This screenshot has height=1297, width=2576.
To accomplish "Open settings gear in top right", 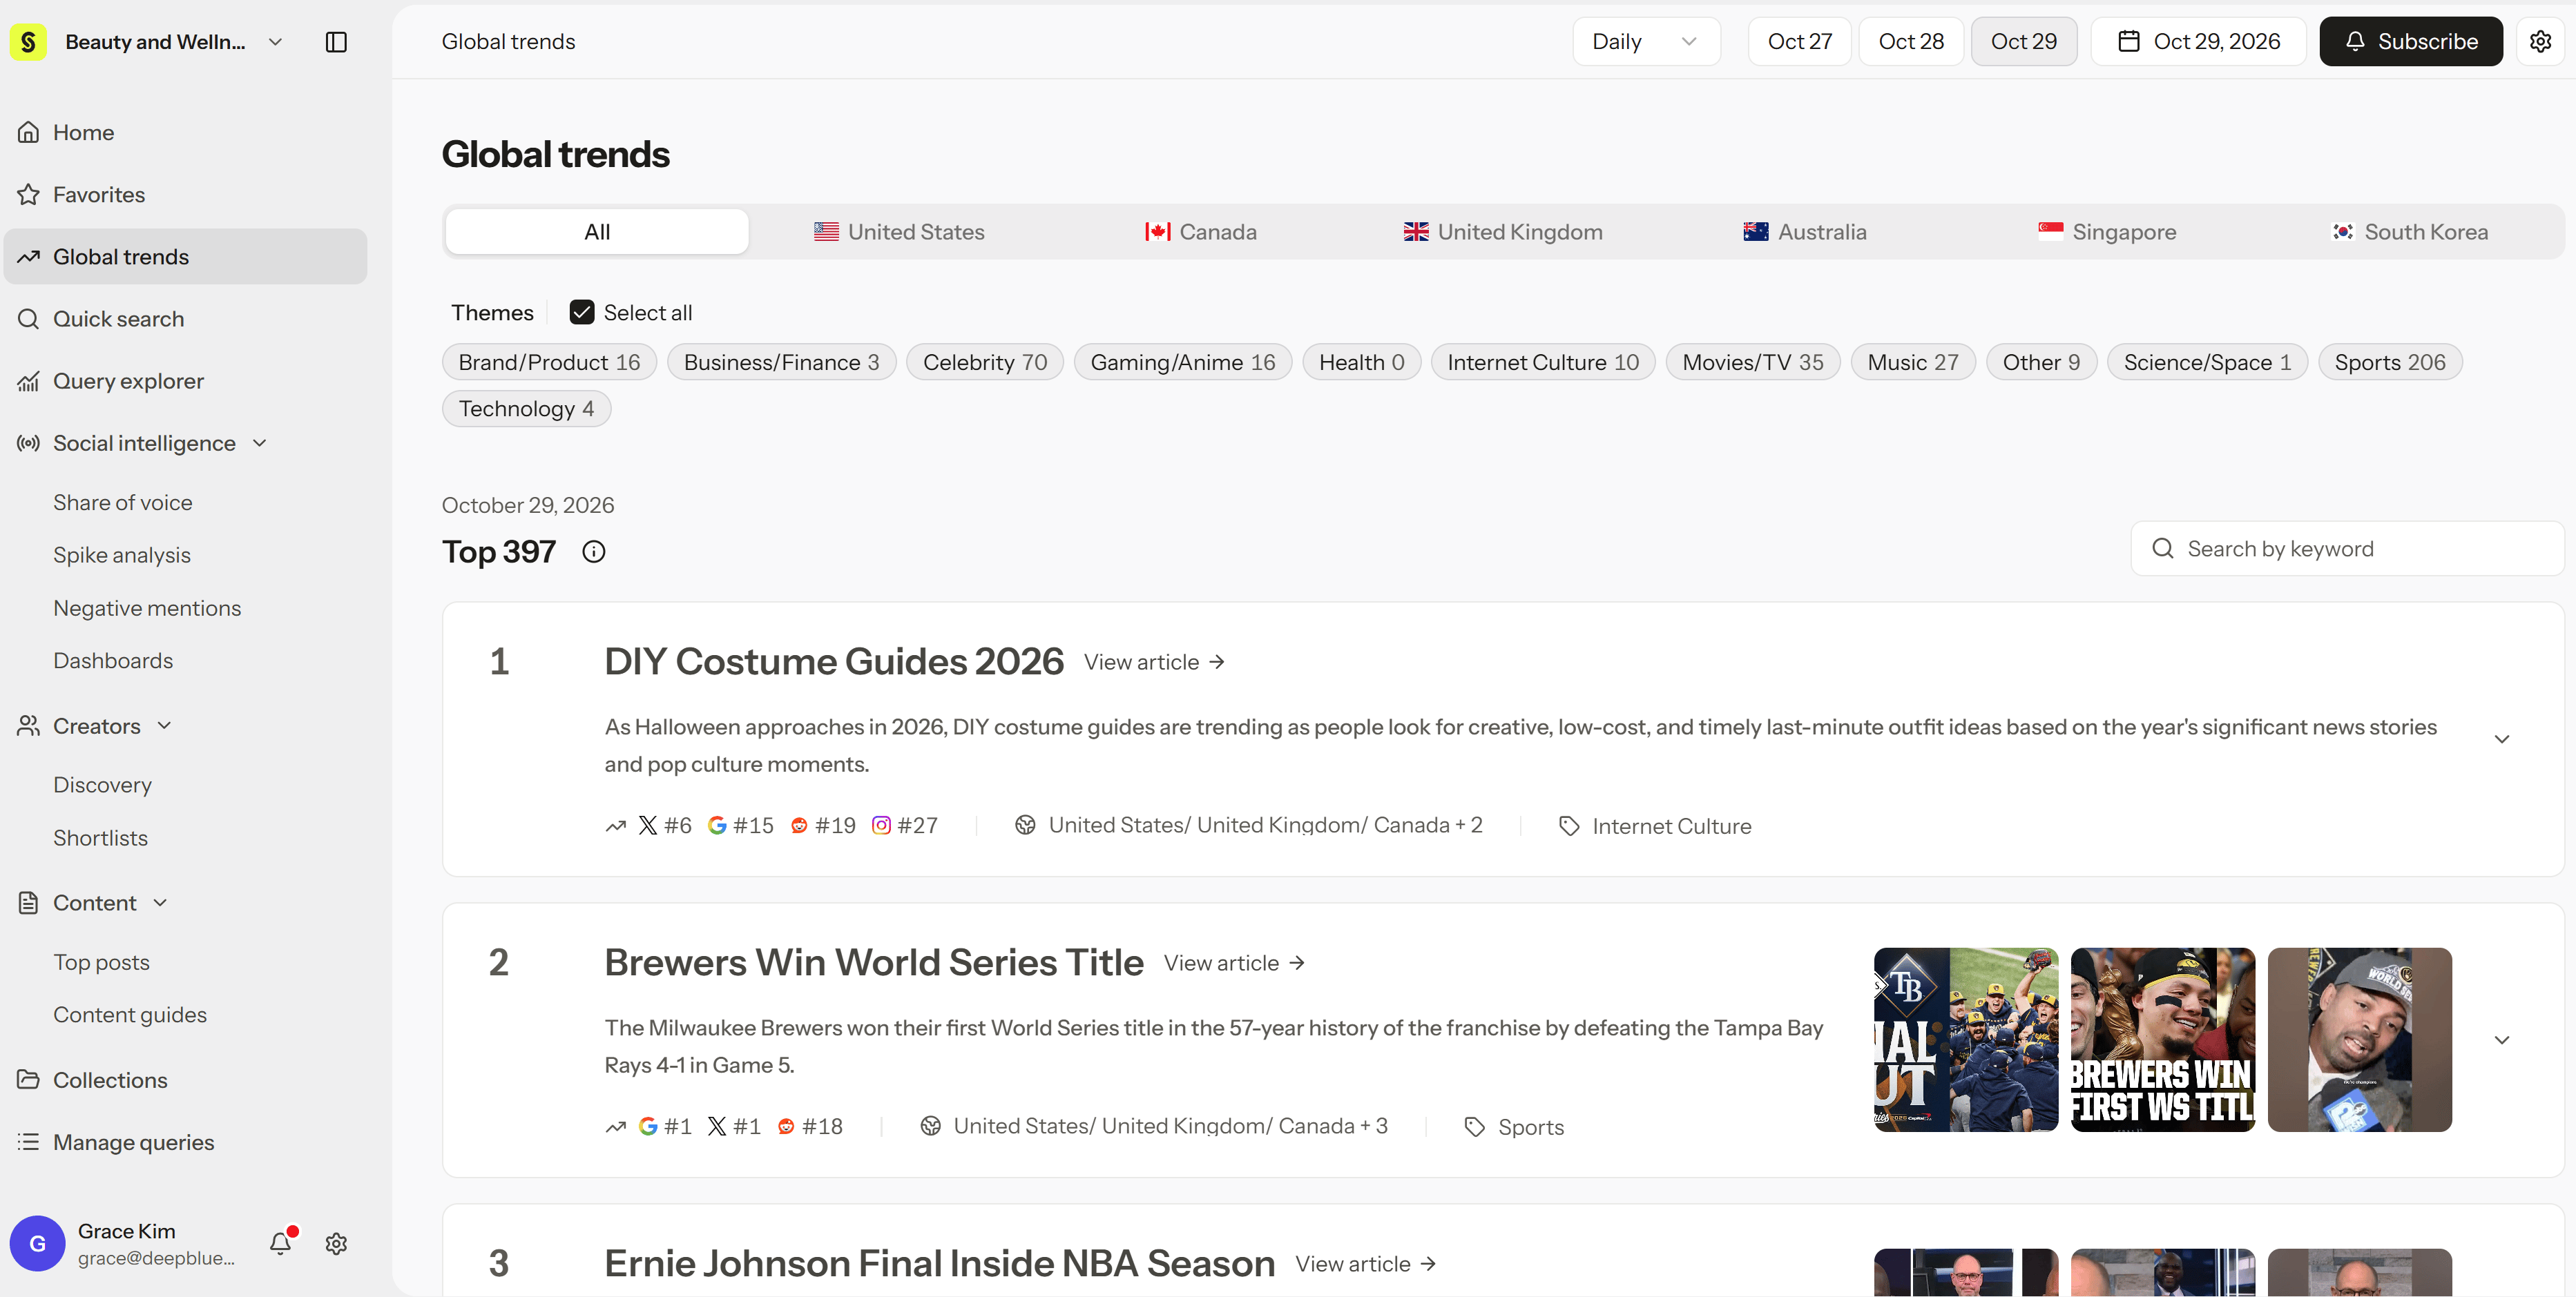I will click(2540, 41).
